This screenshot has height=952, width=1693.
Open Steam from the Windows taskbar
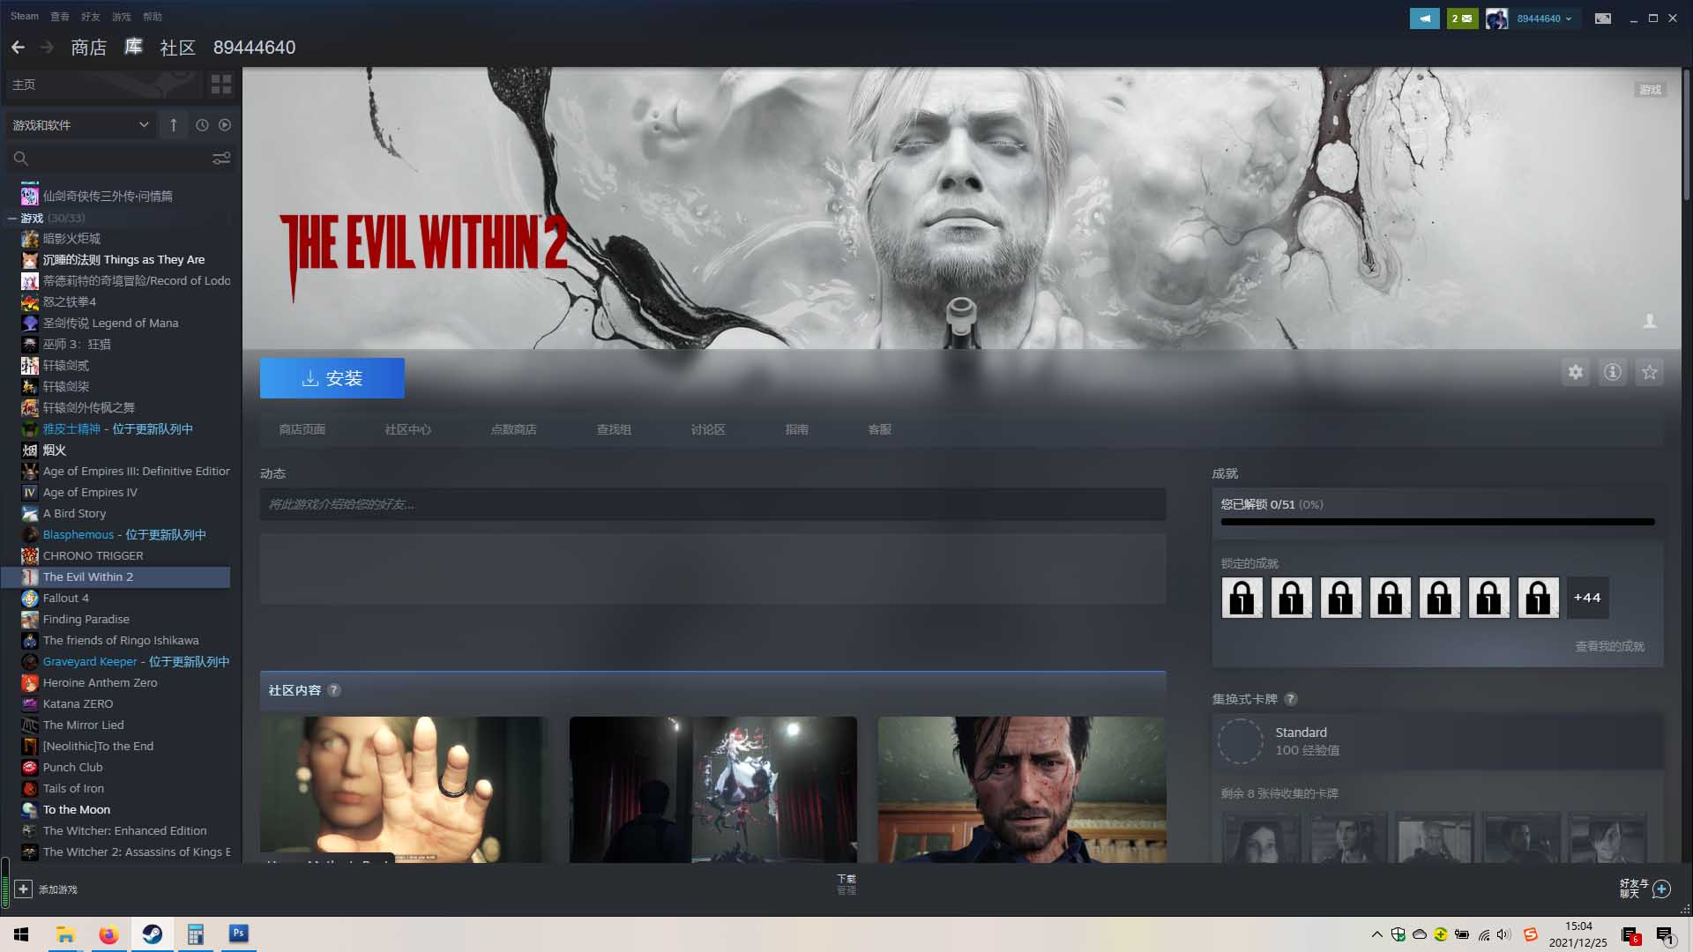(x=152, y=934)
